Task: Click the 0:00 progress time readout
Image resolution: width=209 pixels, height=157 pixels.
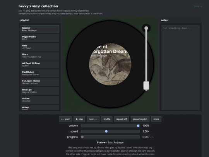Action: (x=148, y=137)
